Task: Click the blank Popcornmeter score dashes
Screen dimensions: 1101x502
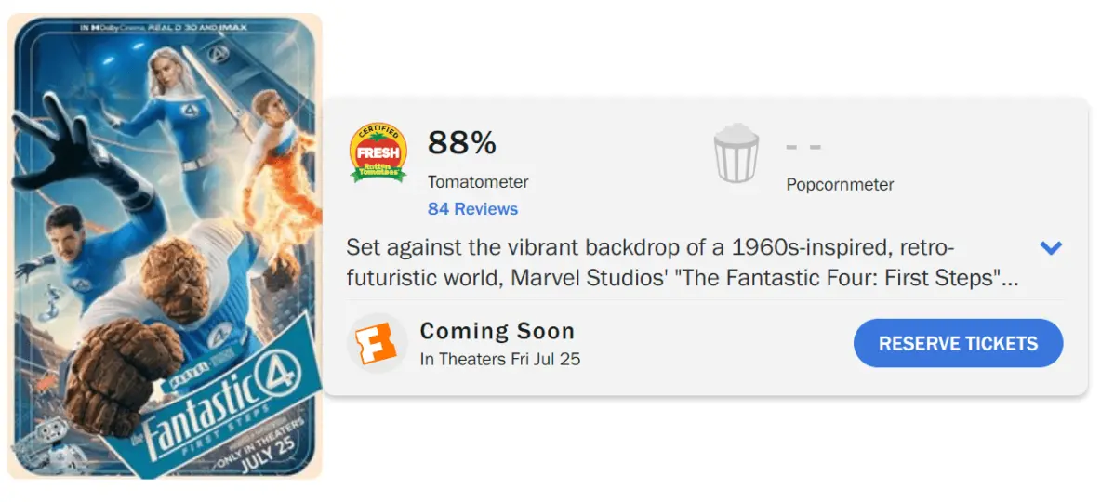Action: 803,148
